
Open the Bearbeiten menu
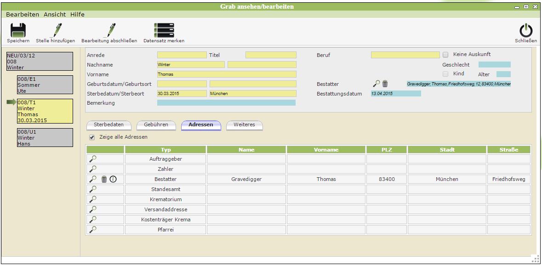(x=23, y=15)
